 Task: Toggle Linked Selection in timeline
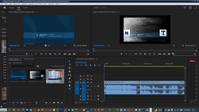(x=86, y=65)
